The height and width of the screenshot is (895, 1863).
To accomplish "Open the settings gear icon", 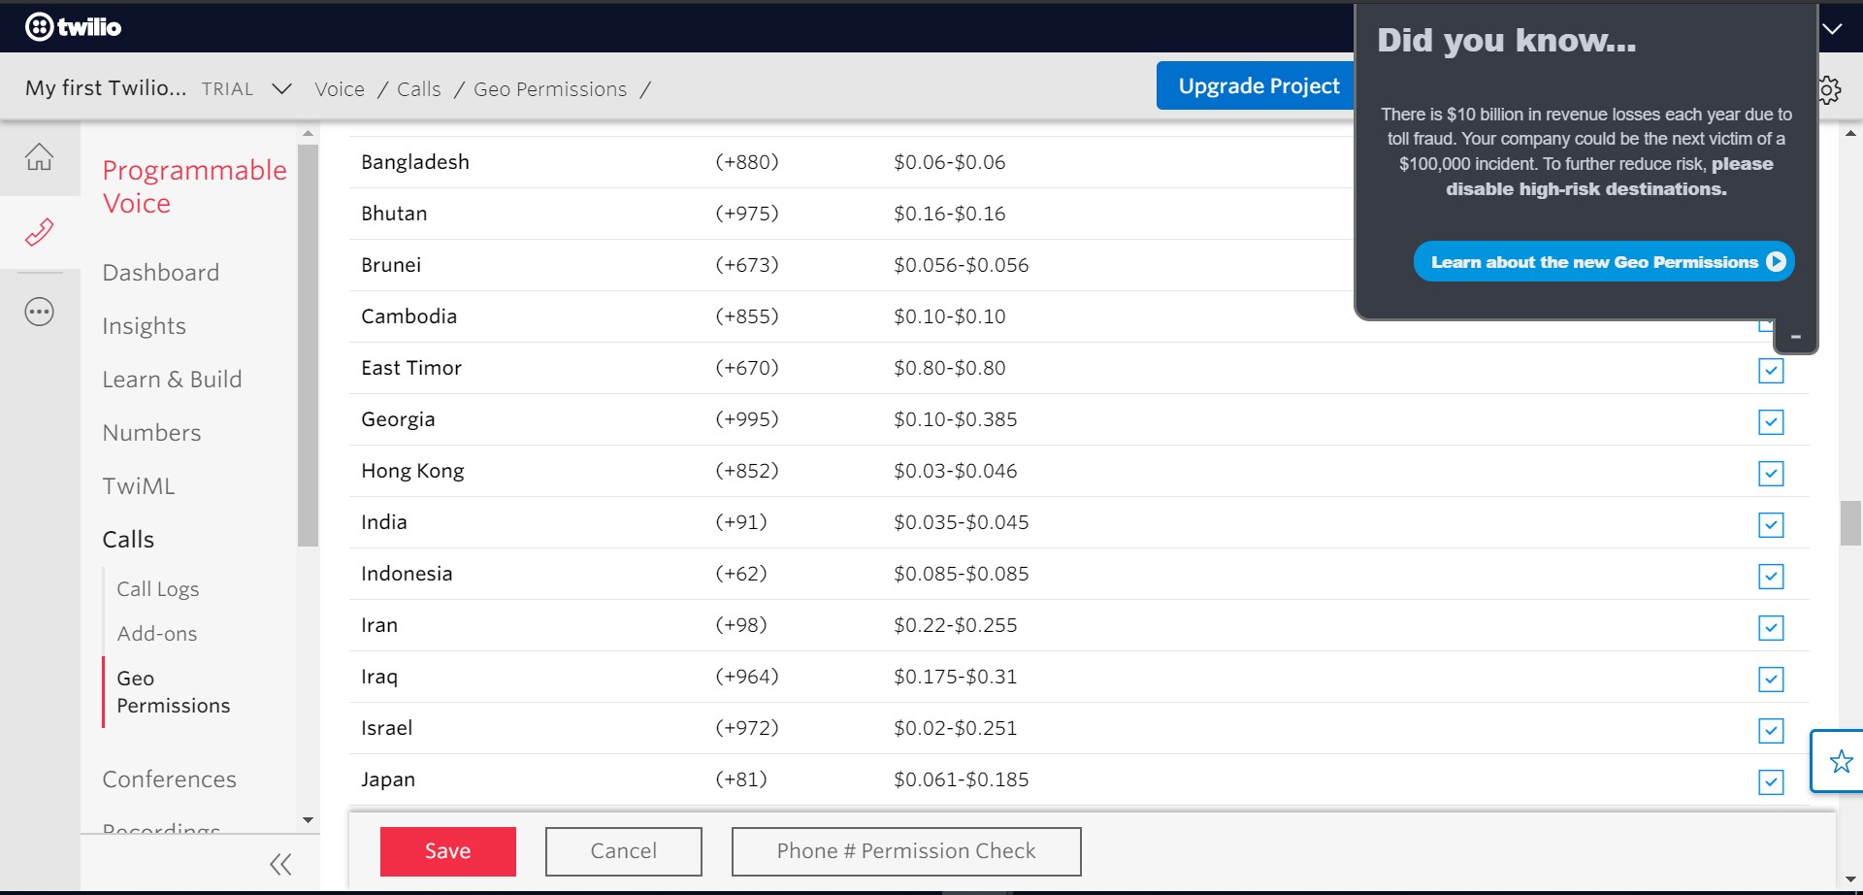I will tap(1829, 89).
